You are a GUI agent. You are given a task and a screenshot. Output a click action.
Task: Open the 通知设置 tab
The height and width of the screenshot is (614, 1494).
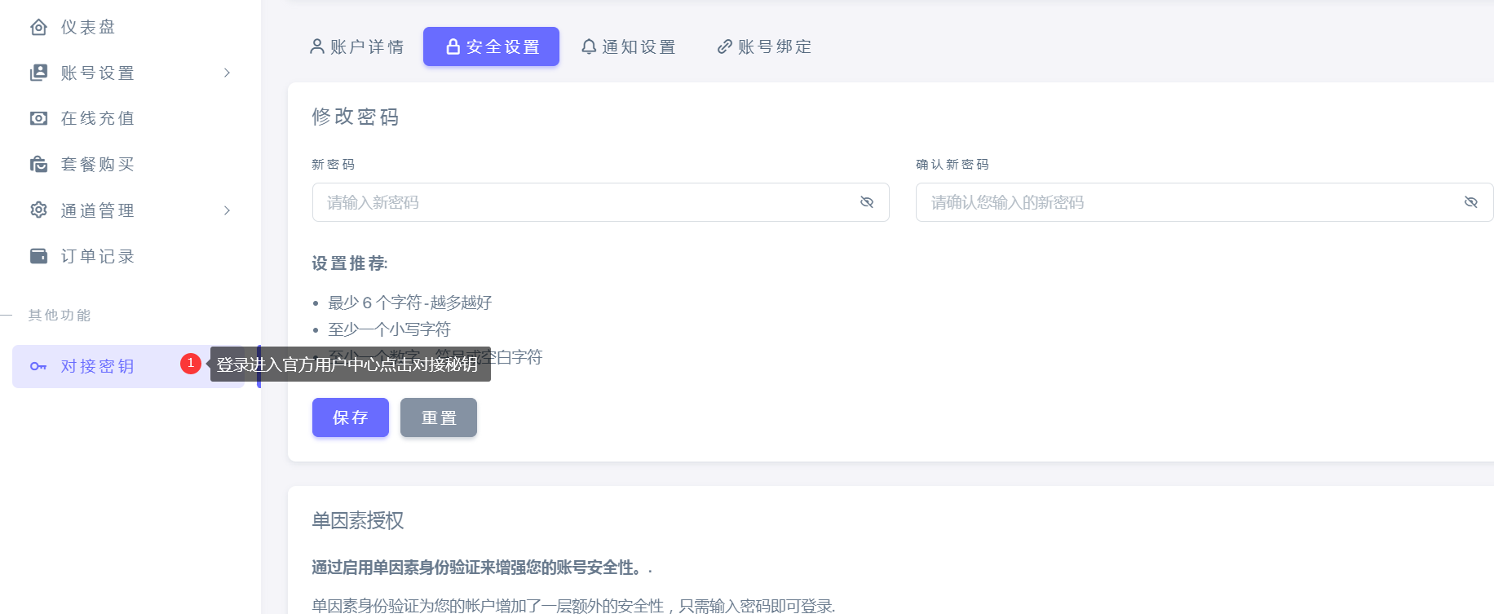click(628, 47)
